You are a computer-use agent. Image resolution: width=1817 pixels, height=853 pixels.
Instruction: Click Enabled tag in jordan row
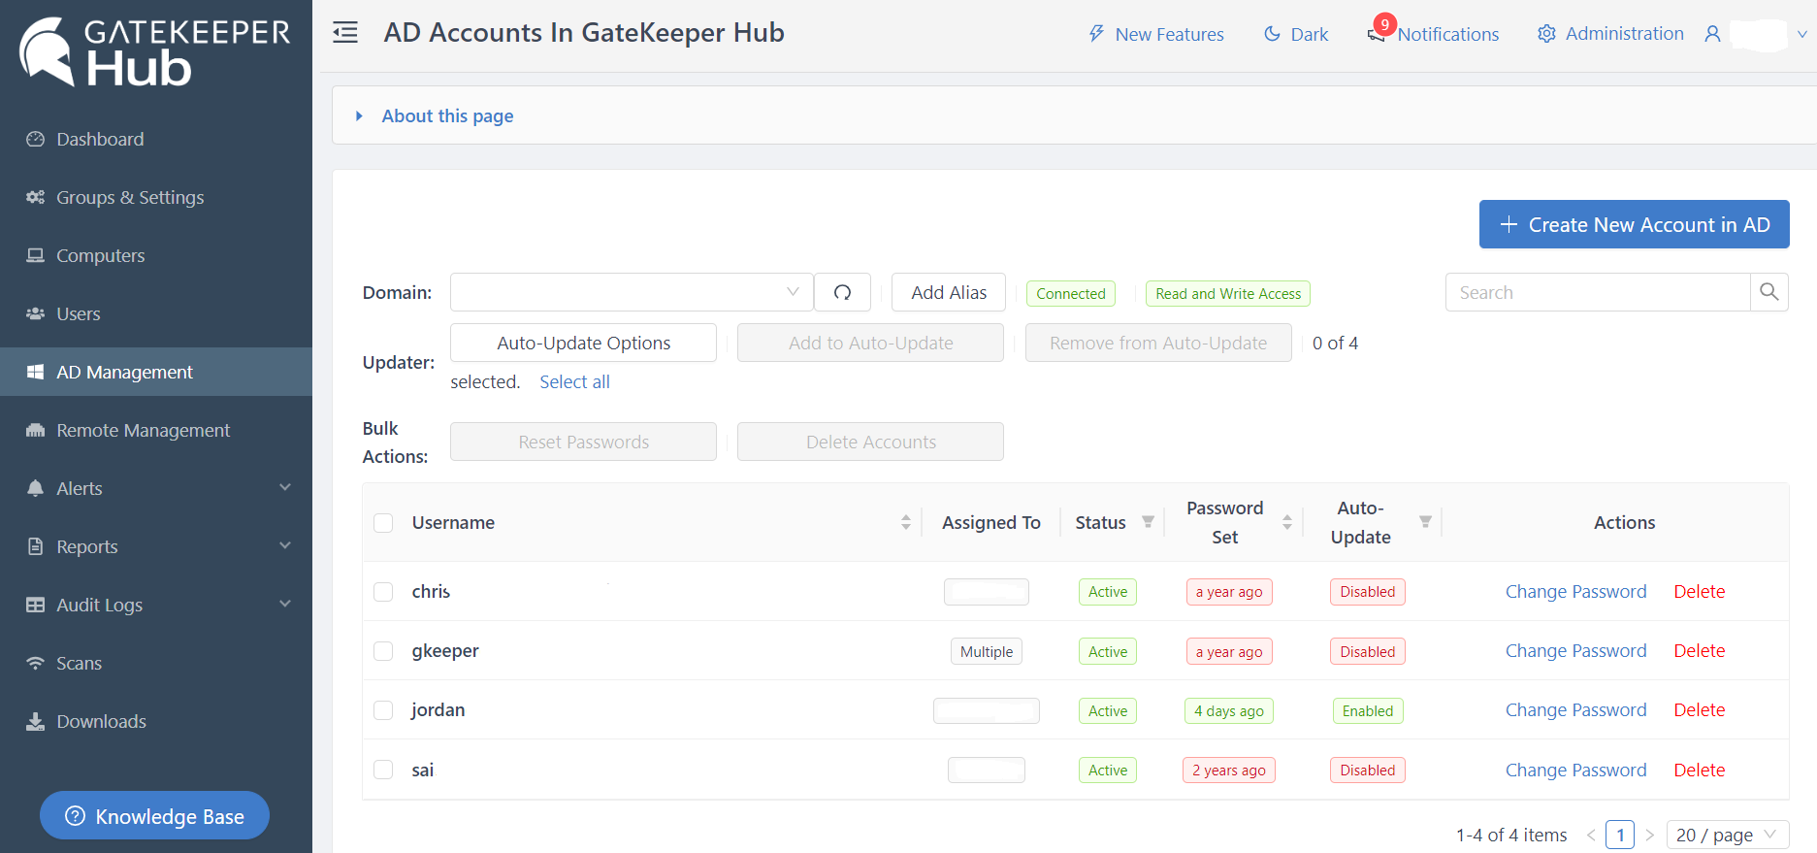coord(1367,710)
